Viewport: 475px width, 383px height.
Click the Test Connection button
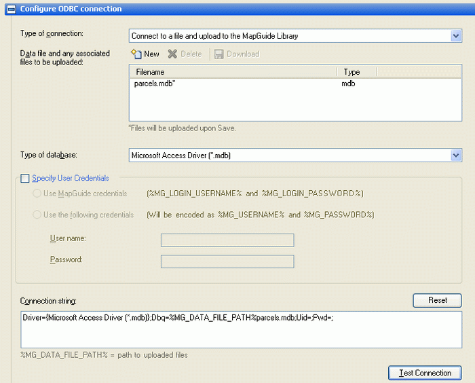pos(425,373)
